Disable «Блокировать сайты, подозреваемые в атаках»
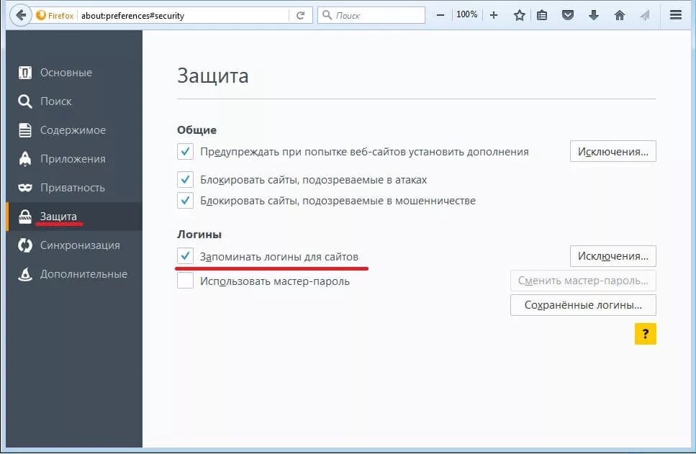This screenshot has width=696, height=454. (185, 179)
